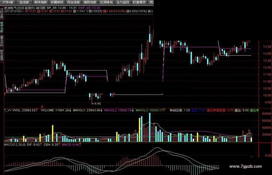The image size is (272, 175).
Task: Open the 沪深A股 tab
Action: click(x=8, y=2)
